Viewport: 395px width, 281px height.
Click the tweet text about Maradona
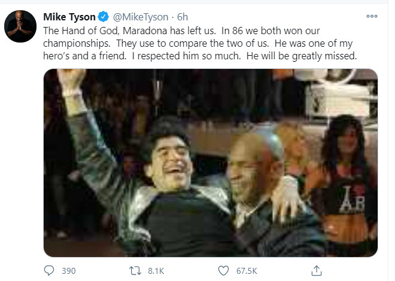point(200,43)
